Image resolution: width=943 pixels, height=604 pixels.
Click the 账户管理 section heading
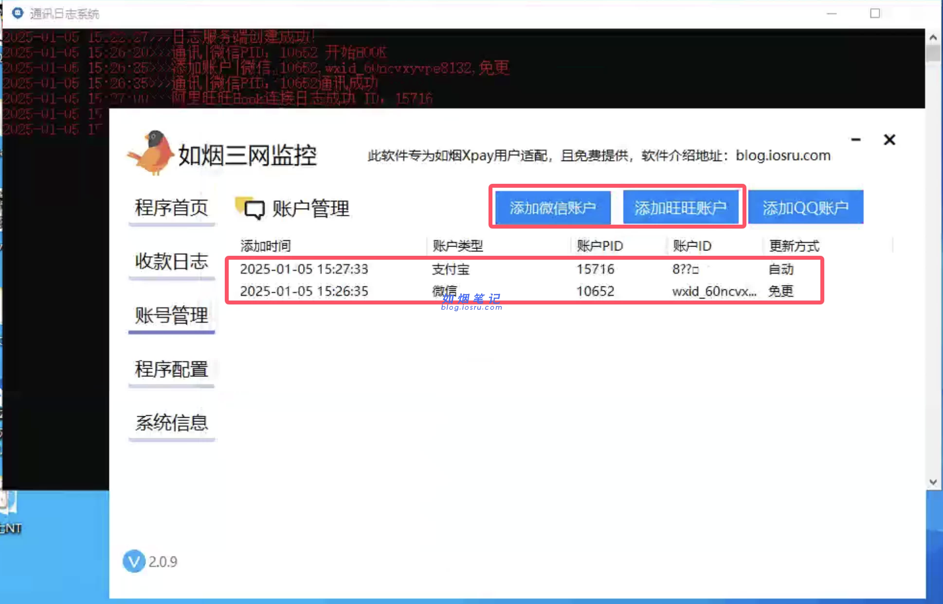[x=310, y=208]
